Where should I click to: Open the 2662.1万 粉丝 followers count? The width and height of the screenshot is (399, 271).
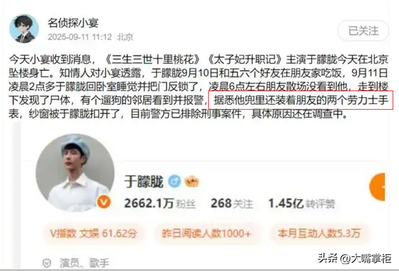pyautogui.click(x=160, y=203)
